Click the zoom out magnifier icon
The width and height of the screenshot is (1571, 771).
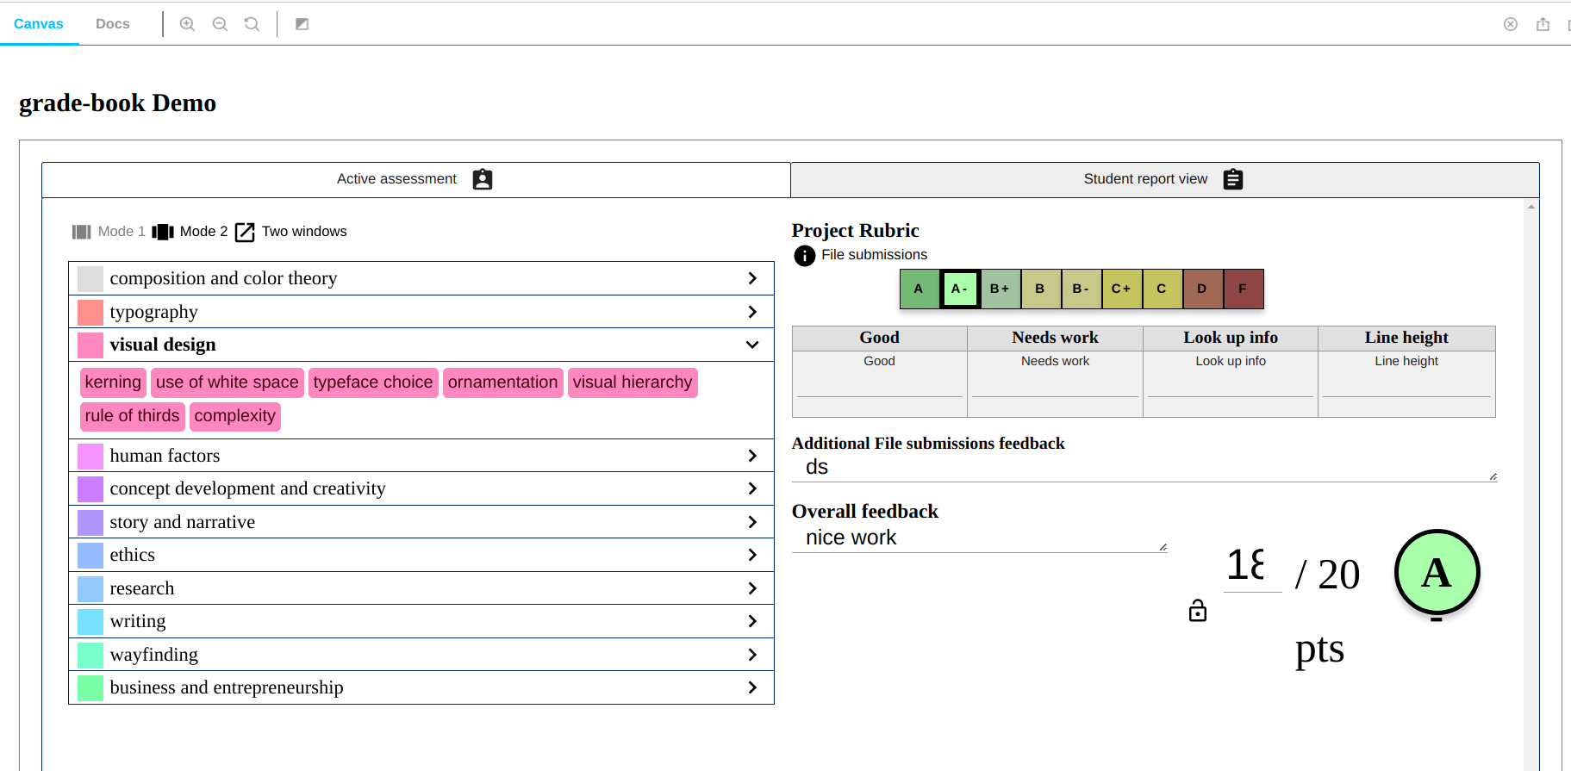pos(220,24)
